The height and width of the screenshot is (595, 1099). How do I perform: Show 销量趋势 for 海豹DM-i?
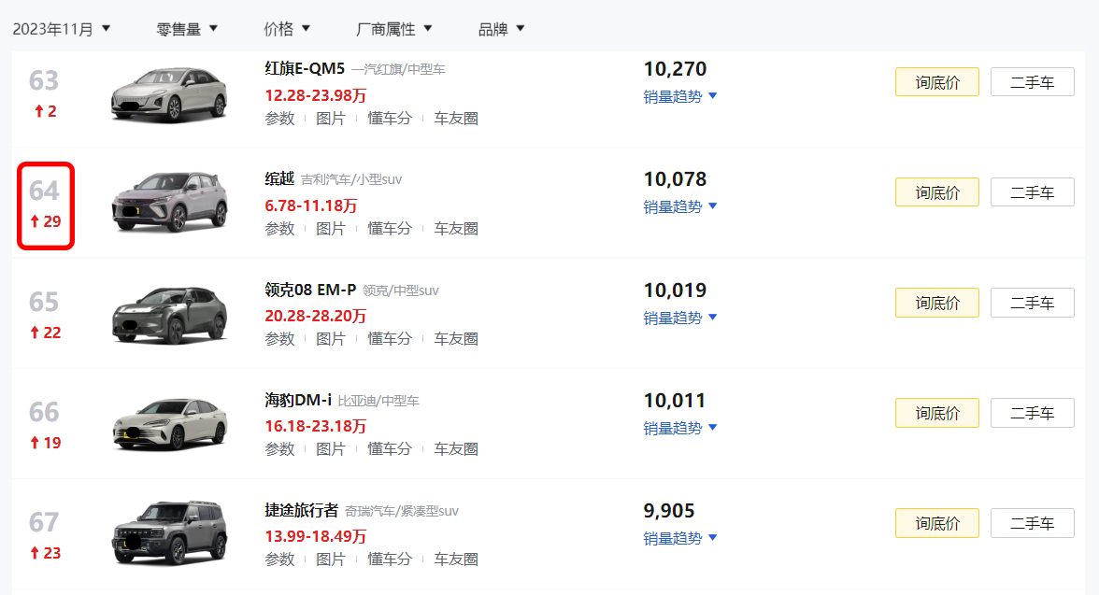click(680, 428)
